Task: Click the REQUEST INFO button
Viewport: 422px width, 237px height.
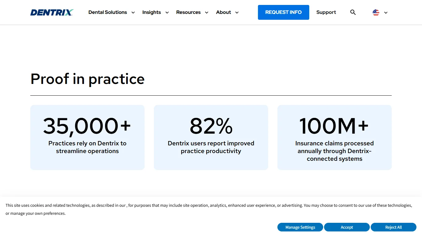Action: coord(284,12)
